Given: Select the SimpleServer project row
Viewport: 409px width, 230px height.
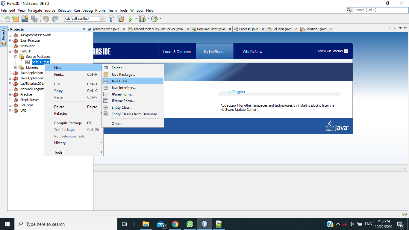Looking at the screenshot, I should (x=29, y=100).
